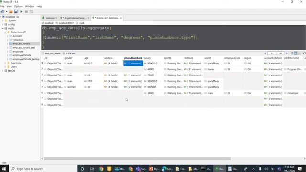Screen dimensions: 306x172
Task: Click the Connect toolbar icon
Action: [2, 11]
